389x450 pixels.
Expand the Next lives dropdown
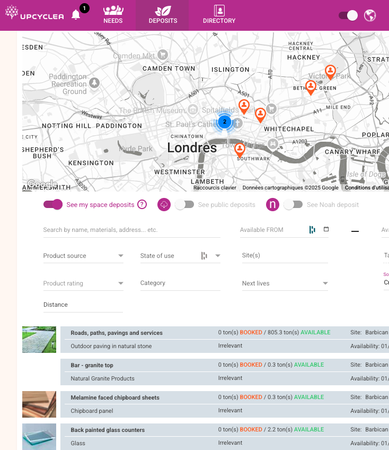click(285, 283)
